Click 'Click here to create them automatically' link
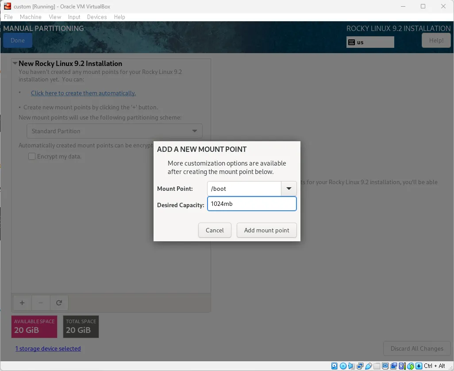The image size is (454, 371). tap(83, 93)
